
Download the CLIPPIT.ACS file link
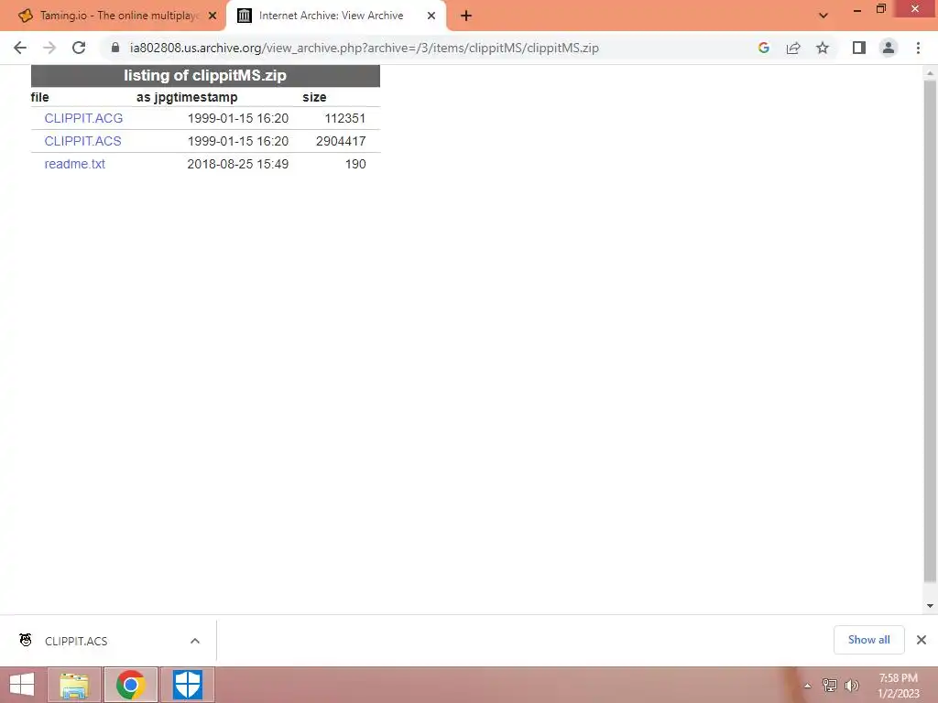(x=82, y=141)
